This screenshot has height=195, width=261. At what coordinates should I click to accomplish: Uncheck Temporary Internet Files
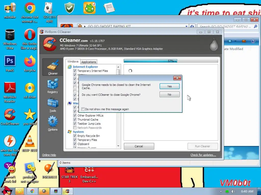pos(75,71)
